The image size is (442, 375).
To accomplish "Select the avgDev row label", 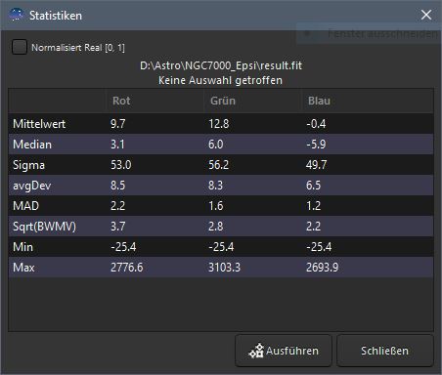I will click(31, 186).
